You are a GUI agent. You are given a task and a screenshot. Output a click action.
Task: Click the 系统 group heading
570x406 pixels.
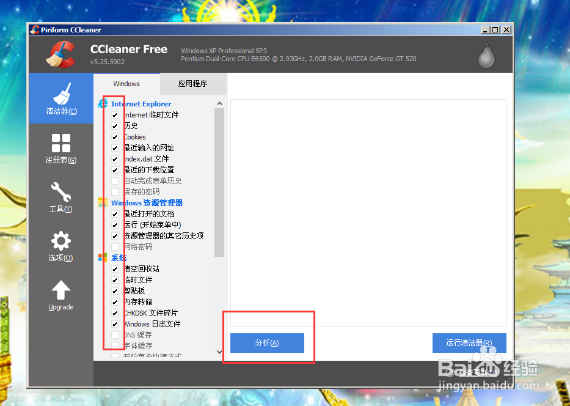(x=119, y=257)
